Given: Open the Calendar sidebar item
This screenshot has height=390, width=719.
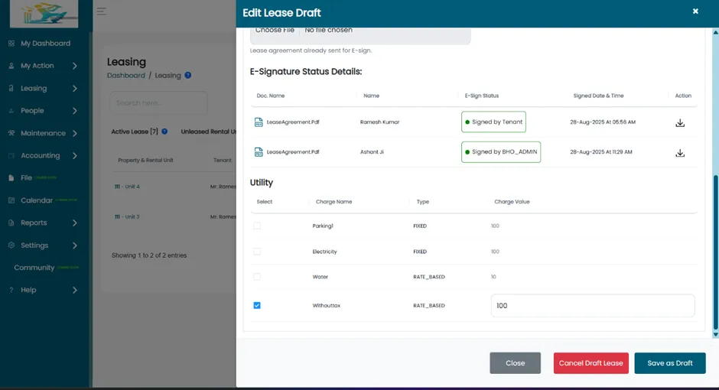Looking at the screenshot, I should 37,200.
